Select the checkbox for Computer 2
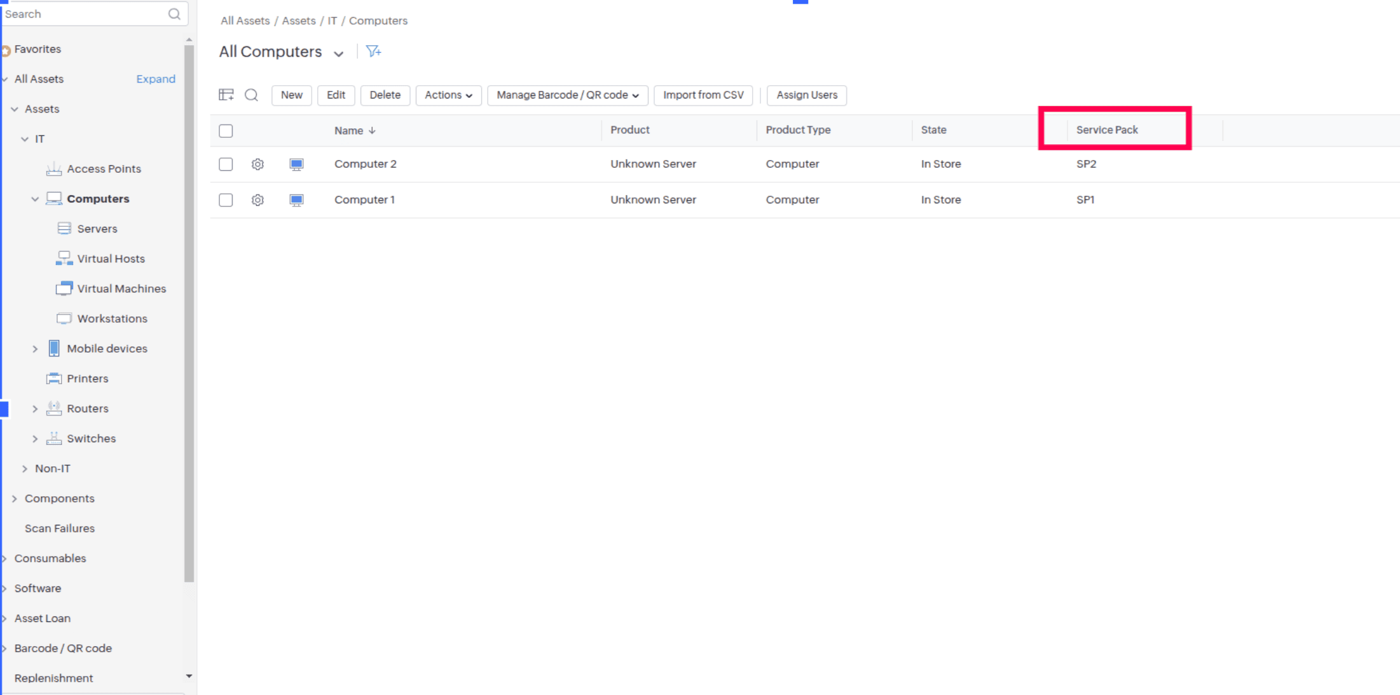The height and width of the screenshot is (695, 1400). [226, 165]
